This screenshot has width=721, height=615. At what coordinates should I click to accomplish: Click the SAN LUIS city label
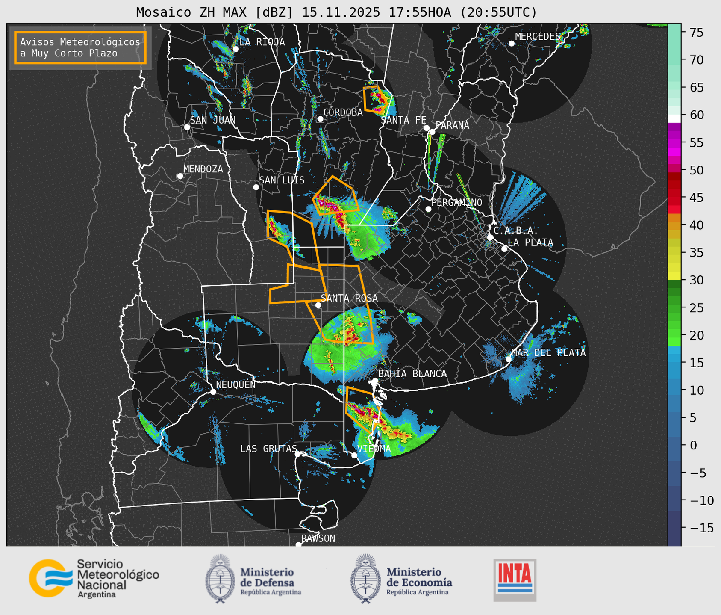(x=282, y=180)
